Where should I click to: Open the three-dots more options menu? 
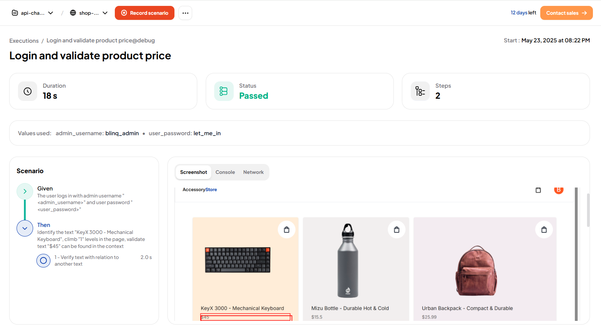point(185,13)
